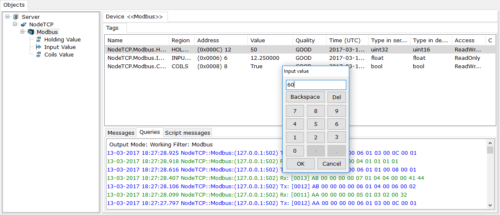
Task: Click the Coils Value tag icon
Action: (39, 54)
